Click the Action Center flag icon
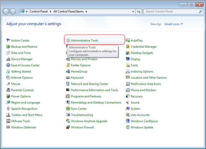The image size is (206, 149). [x=8, y=40]
